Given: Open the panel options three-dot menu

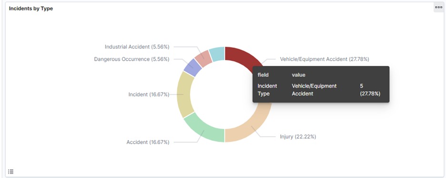Looking at the screenshot, I should point(438,7).
